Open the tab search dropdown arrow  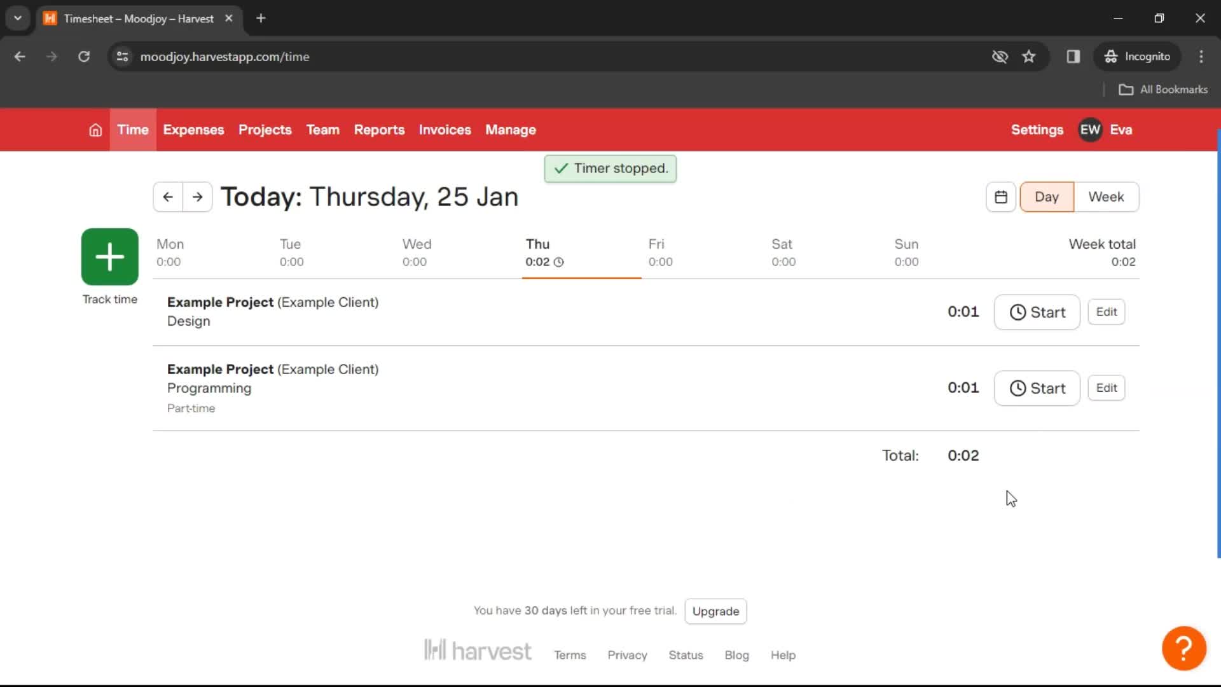(18, 18)
